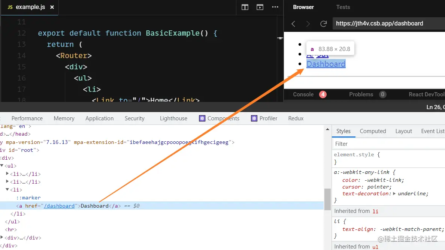Viewport: 445px width, 250px height.
Task: Collapse the ul element node
Action: (x=2, y=166)
